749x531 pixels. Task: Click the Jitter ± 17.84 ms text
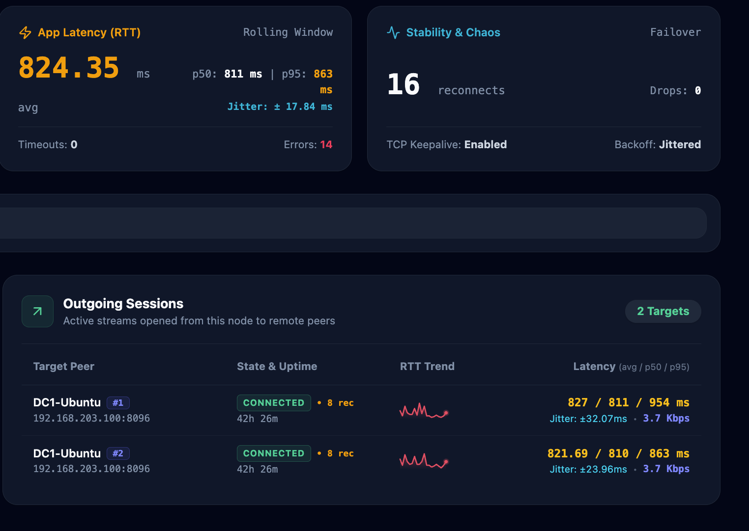click(x=280, y=106)
